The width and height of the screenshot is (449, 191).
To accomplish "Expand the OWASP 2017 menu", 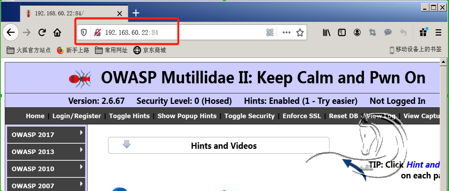I will (x=46, y=135).
